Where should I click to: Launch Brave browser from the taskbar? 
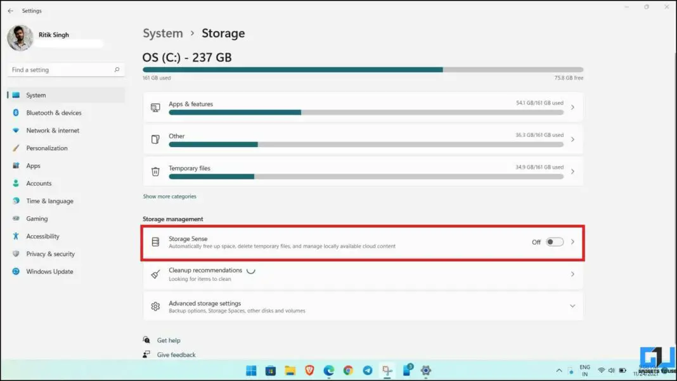click(x=311, y=371)
